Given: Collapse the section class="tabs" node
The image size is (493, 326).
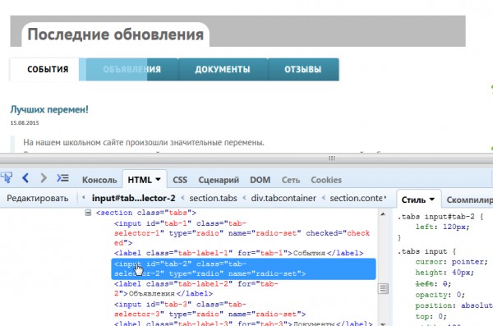Looking at the screenshot, I should coord(88,213).
